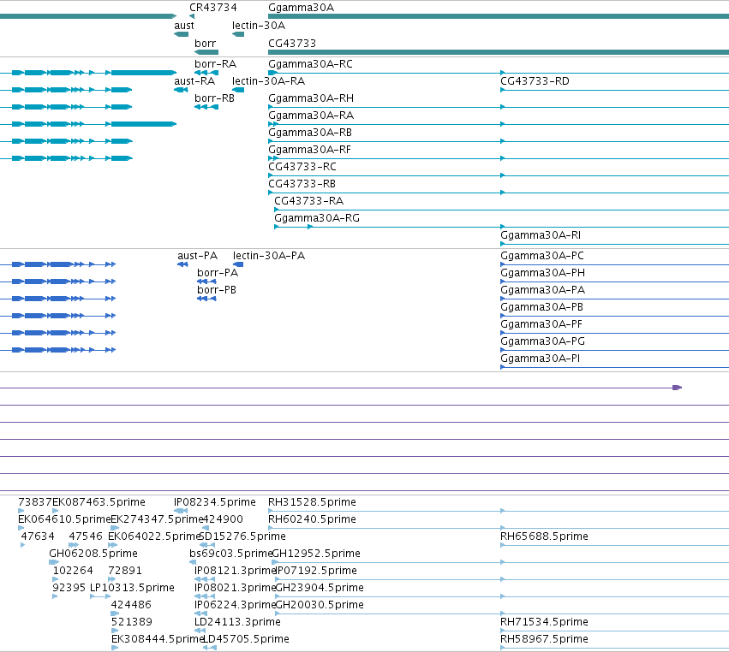Image resolution: width=729 pixels, height=652 pixels.
Task: Select the Ggamma30A-RF transcript label
Action: pyautogui.click(x=309, y=150)
